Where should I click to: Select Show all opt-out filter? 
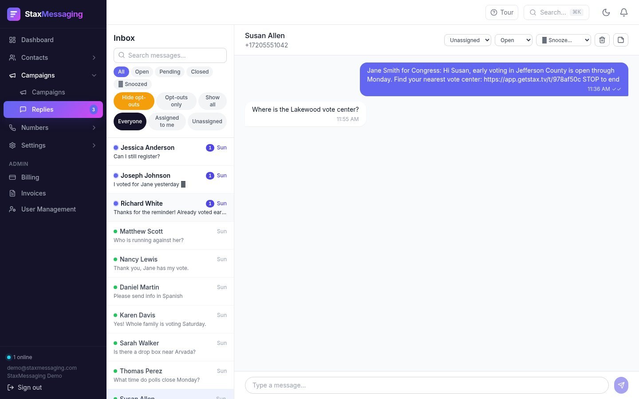point(213,101)
